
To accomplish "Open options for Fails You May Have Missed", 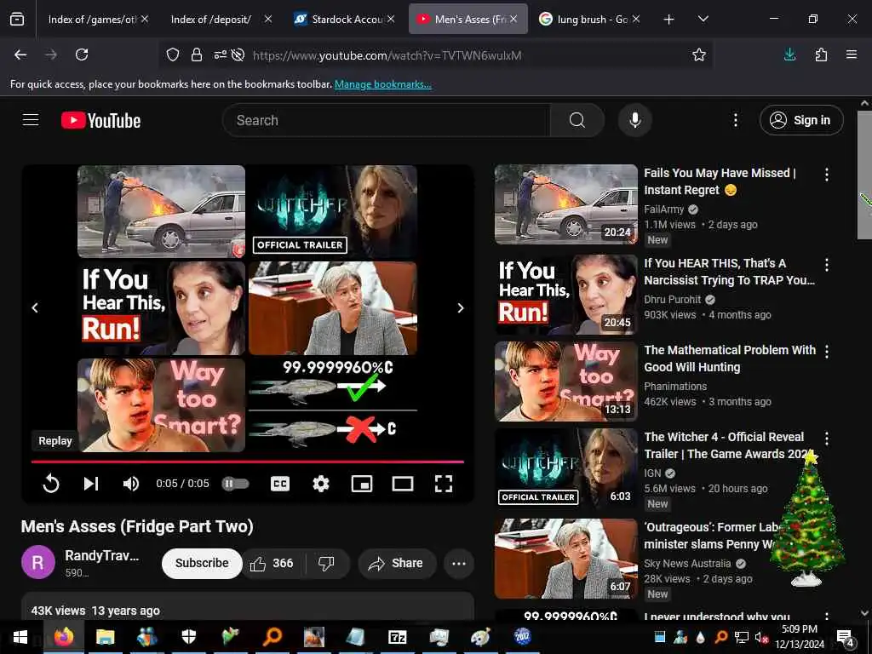I will click(x=826, y=175).
